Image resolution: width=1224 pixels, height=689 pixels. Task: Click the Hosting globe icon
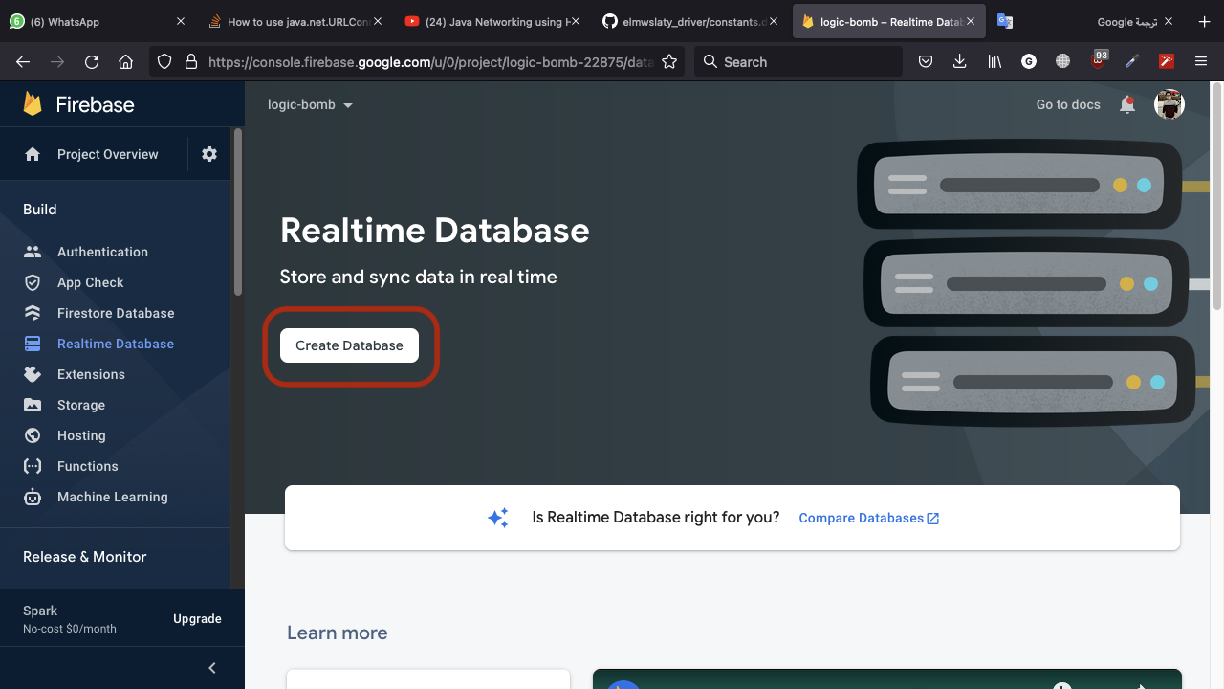(x=33, y=435)
